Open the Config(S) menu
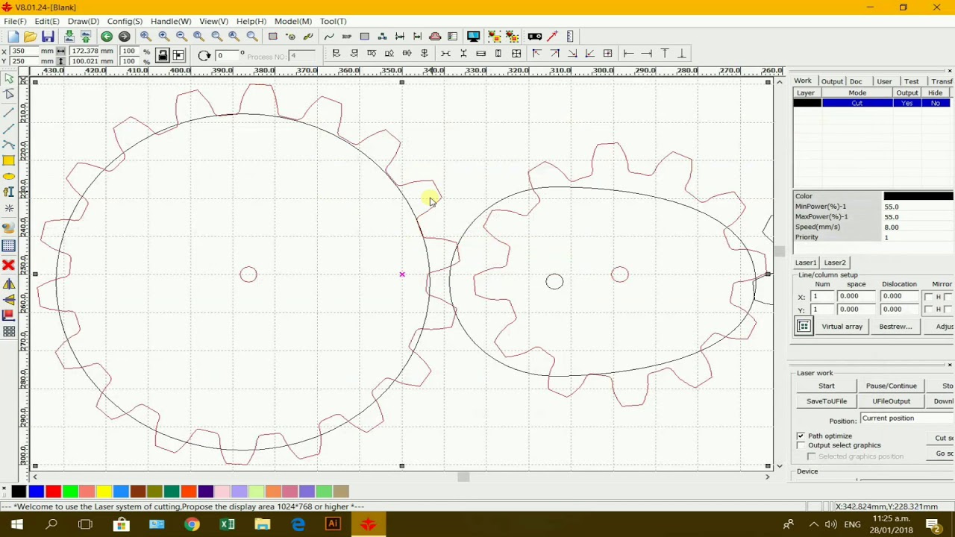Image resolution: width=955 pixels, height=537 pixels. pos(125,21)
